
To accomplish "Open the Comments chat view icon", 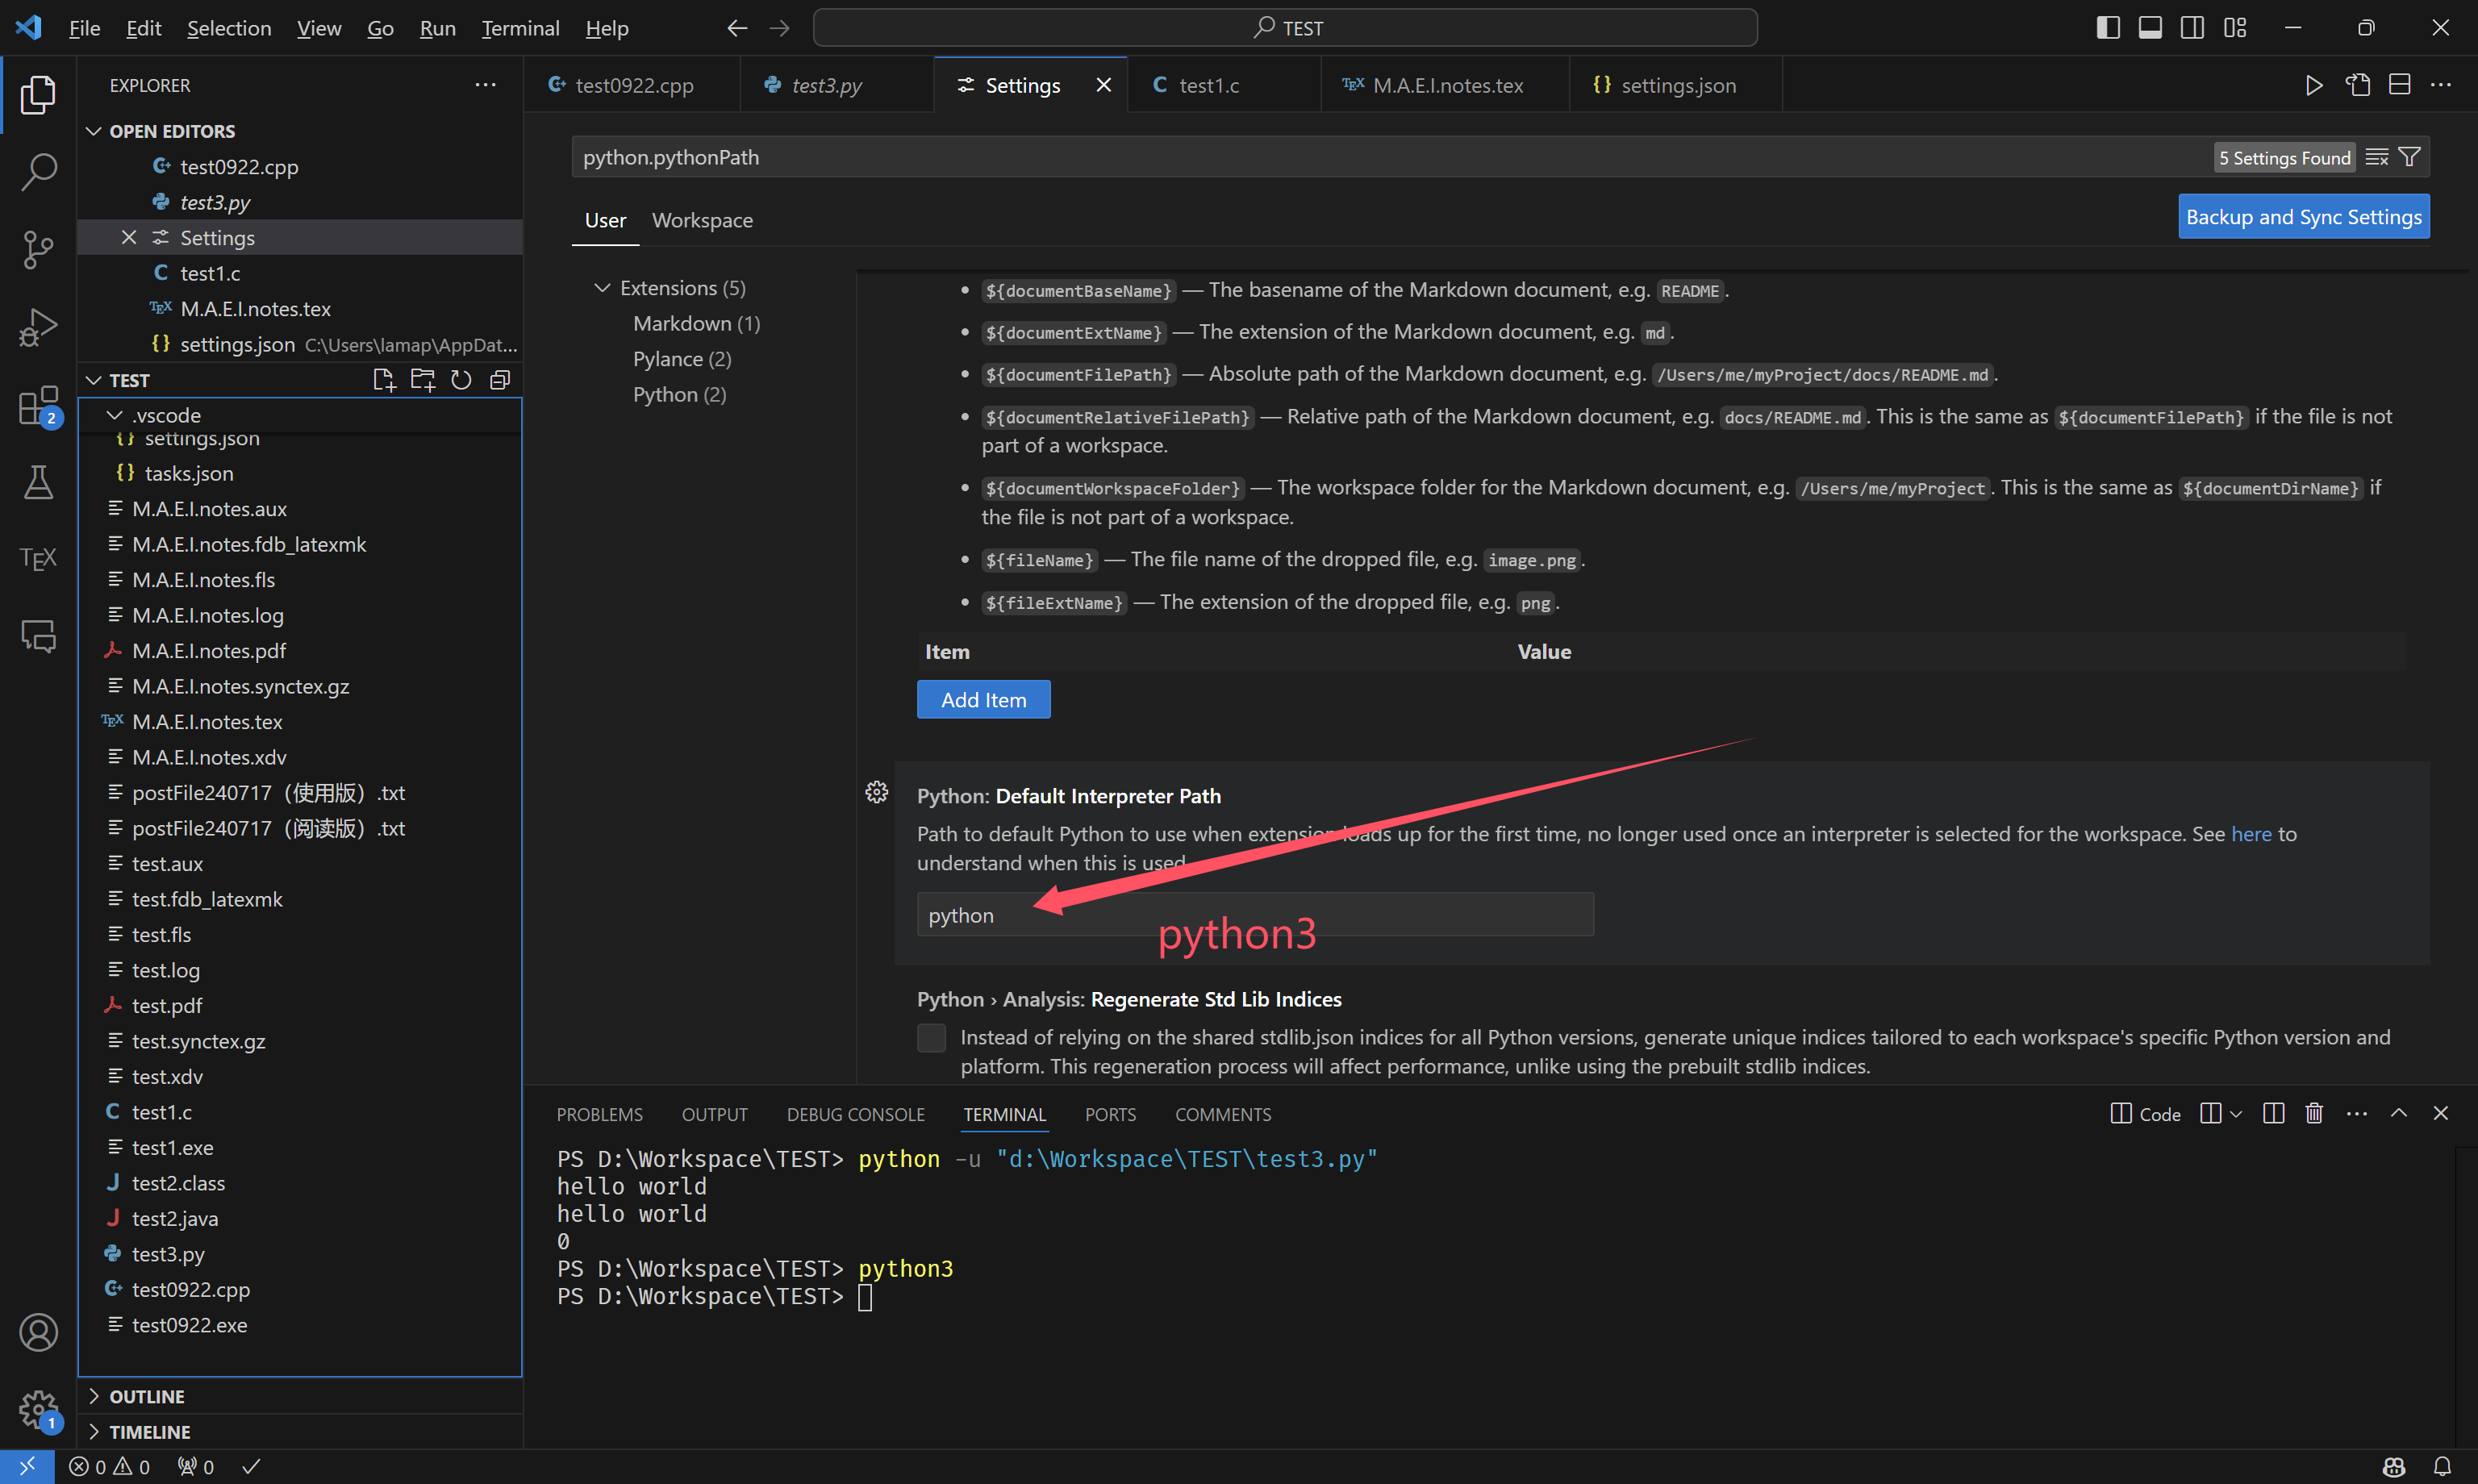I will click(38, 636).
